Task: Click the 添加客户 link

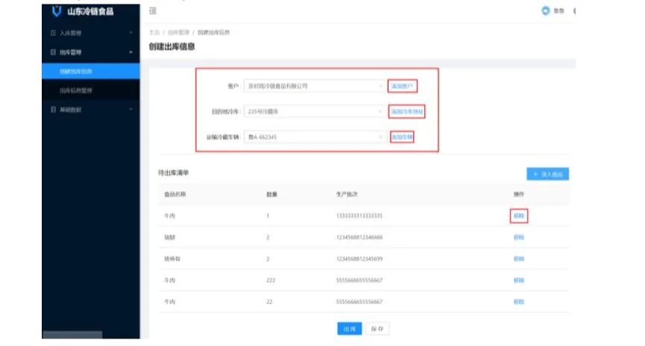Action: point(403,86)
